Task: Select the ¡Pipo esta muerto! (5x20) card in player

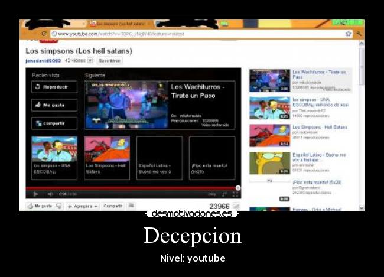Action: 212,158
